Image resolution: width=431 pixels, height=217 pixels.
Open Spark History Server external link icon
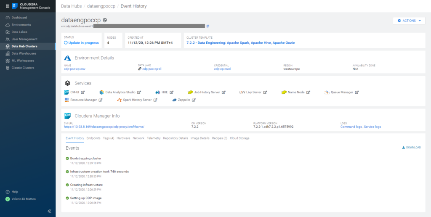pyautogui.click(x=155, y=100)
